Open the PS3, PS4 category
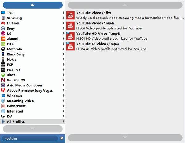Screen dimensions: 185x143 click(33, 70)
